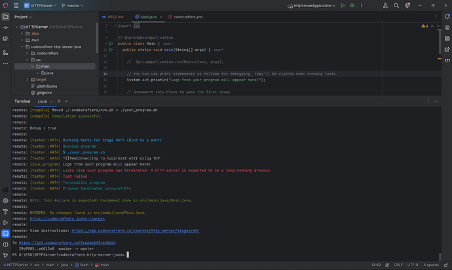
Task: Change UTF-8 file encoding
Action: [x=413, y=265]
